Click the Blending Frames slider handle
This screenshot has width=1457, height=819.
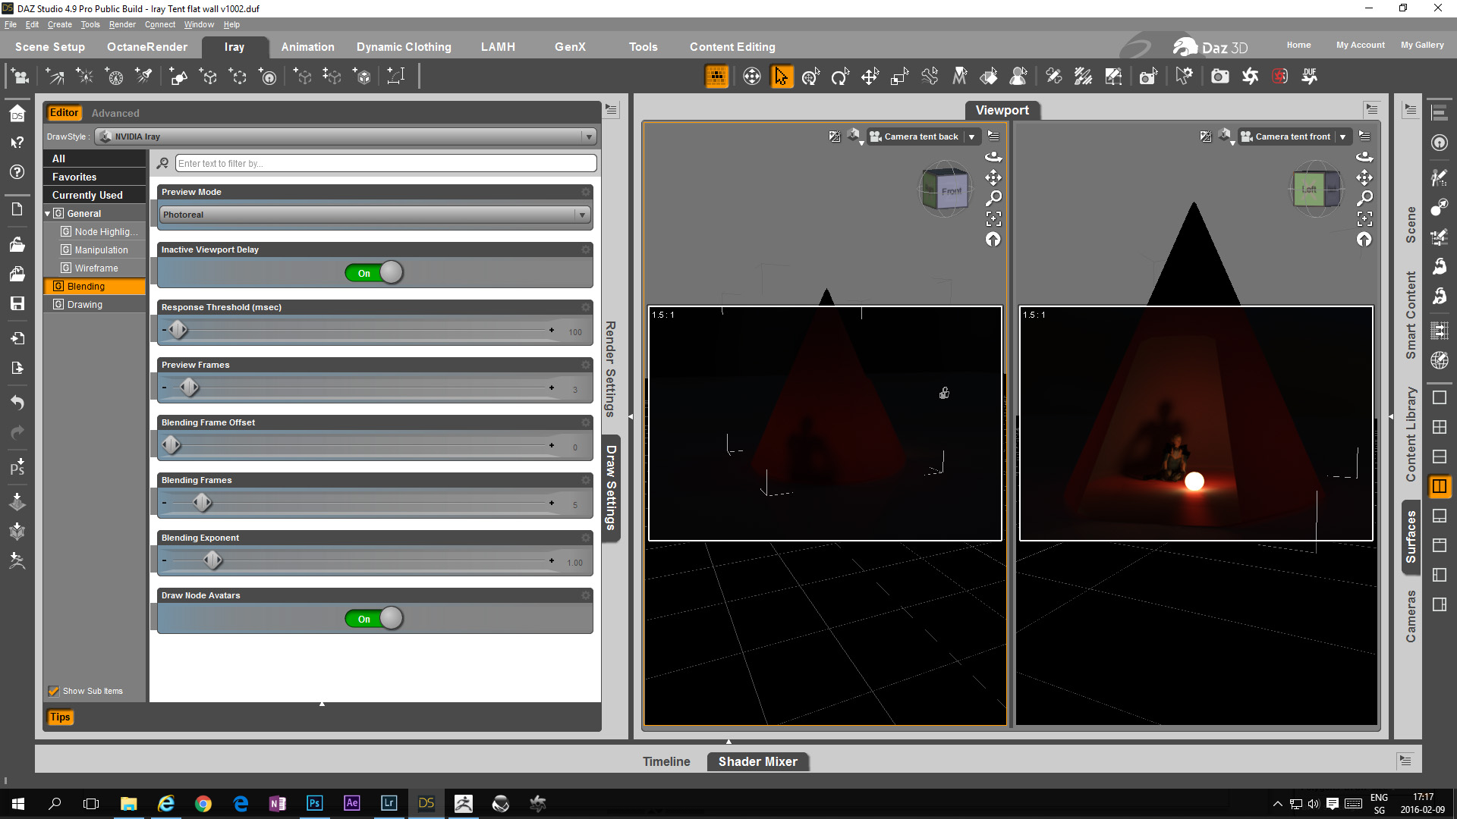click(202, 503)
